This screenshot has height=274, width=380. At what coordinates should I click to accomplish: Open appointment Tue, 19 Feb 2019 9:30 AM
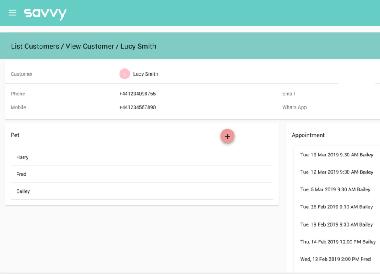click(x=336, y=224)
